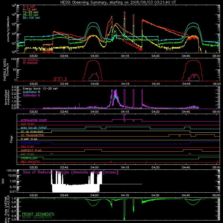Click the SC_TRANSMITTER flag label

pos(32,135)
